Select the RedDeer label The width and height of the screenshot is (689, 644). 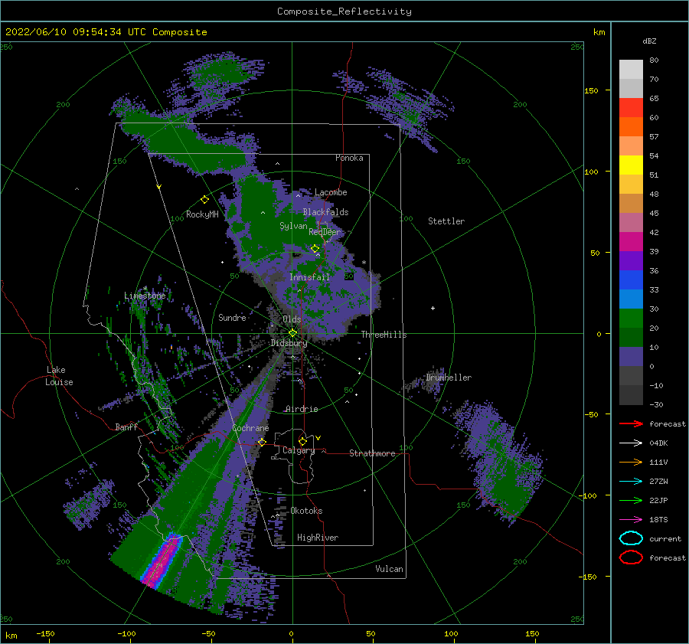(325, 232)
